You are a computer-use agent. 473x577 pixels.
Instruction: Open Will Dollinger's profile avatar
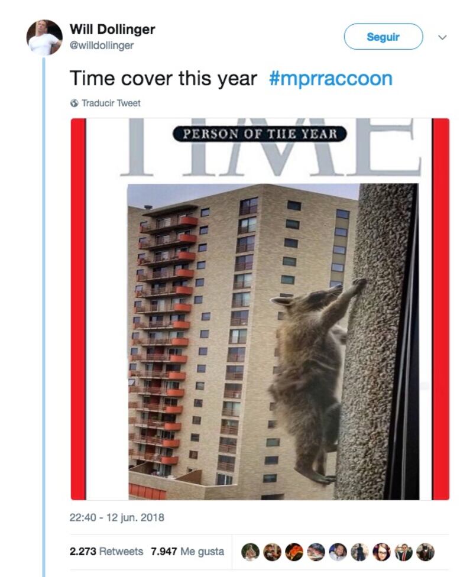click(44, 37)
